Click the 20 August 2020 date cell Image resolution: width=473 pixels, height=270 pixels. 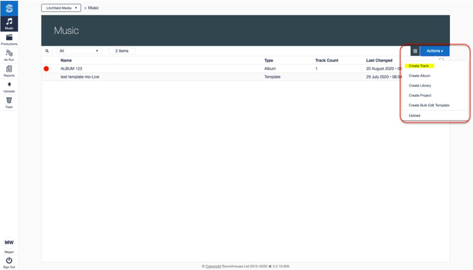[384, 68]
